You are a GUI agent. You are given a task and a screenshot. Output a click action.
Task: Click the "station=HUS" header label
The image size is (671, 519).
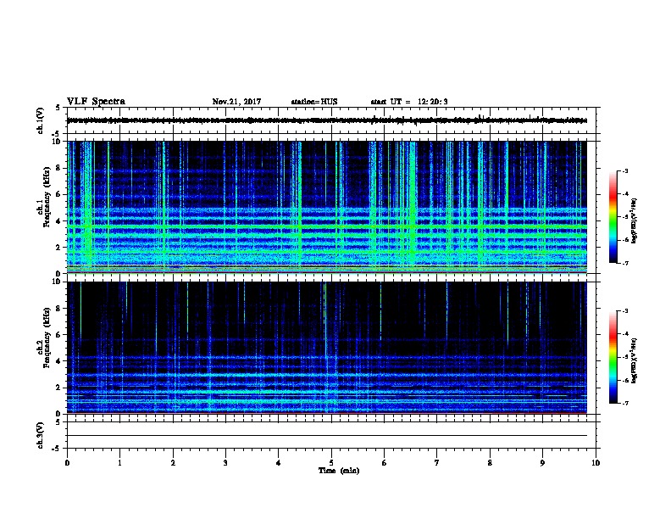(314, 102)
